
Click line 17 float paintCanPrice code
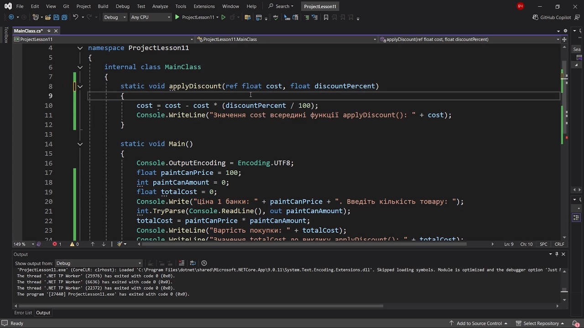[189, 173]
